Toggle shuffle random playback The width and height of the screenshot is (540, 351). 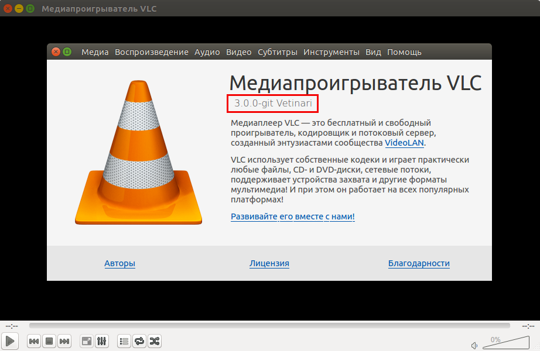155,341
